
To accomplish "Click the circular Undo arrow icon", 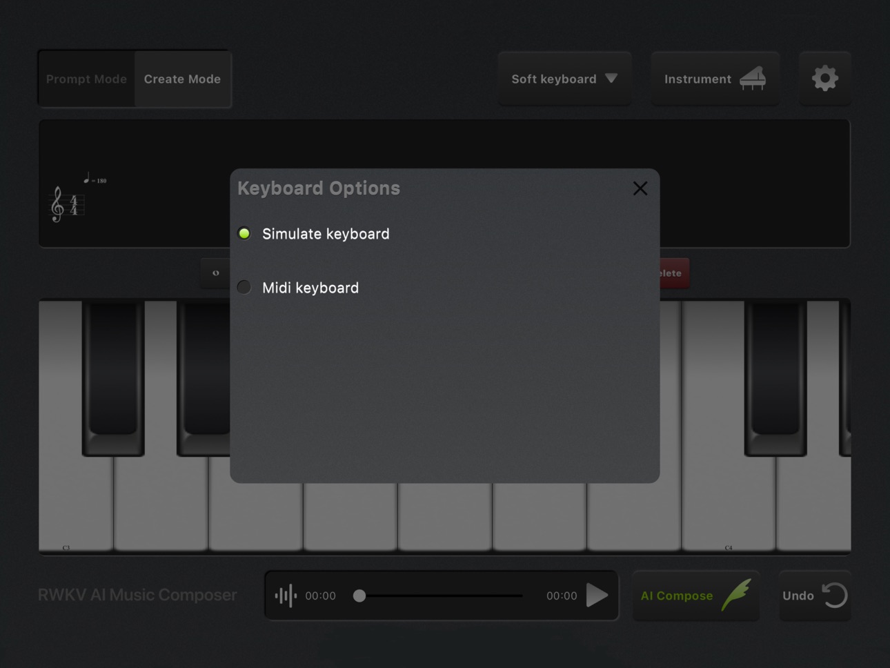I will pyautogui.click(x=834, y=595).
